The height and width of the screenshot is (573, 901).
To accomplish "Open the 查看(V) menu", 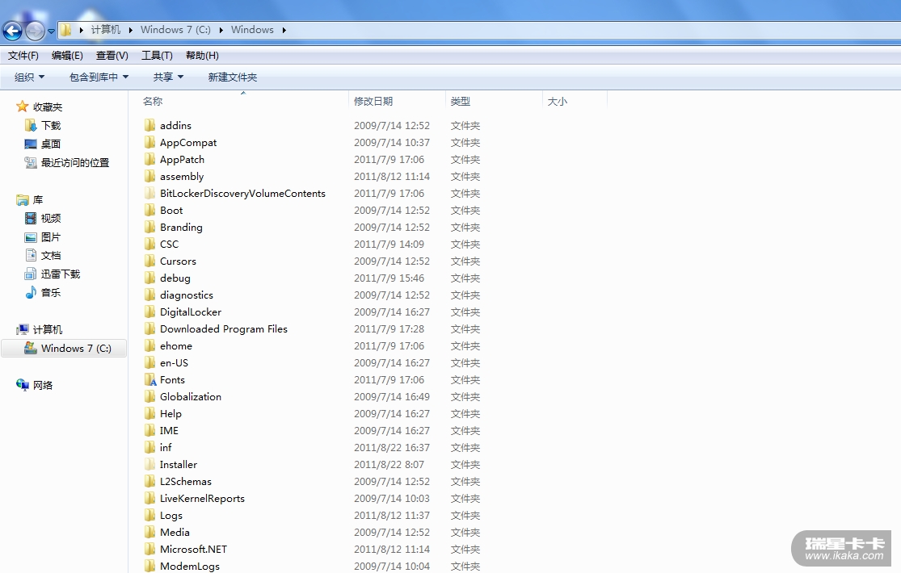I will (x=112, y=55).
